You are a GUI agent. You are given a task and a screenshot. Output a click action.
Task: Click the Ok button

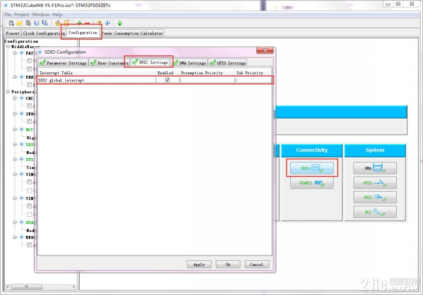[x=228, y=265]
